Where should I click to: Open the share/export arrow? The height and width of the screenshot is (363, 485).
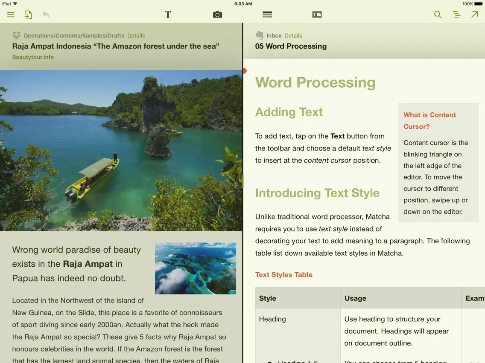475,14
